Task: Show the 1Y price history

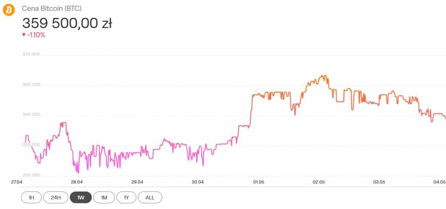Action: pos(126,197)
